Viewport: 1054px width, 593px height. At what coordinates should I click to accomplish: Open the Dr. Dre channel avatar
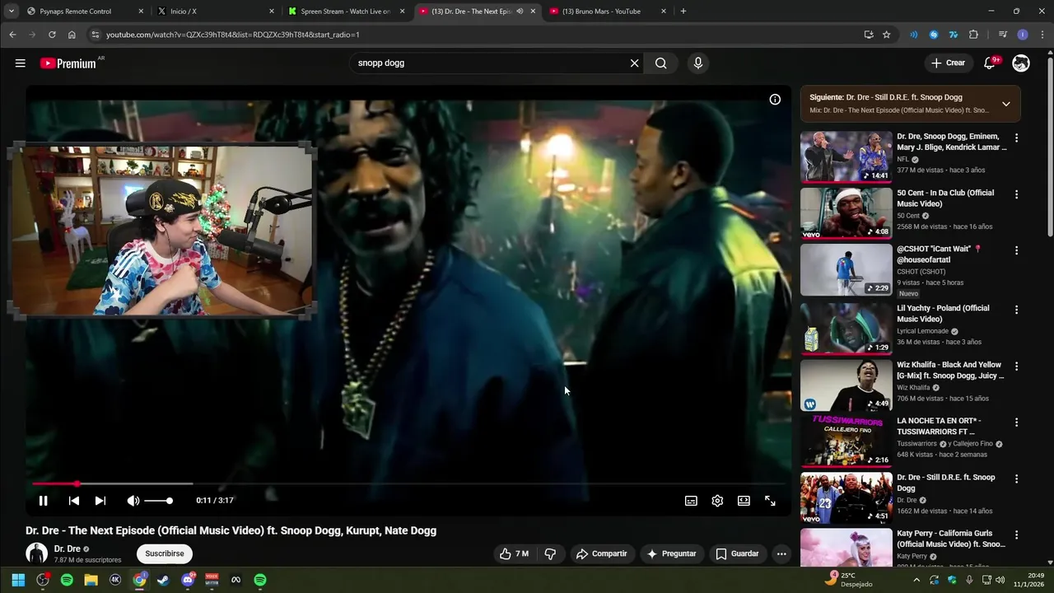pos(37,553)
